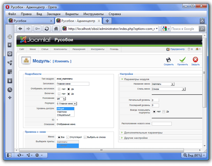Open the Положение 'left' dropdown
The height and width of the screenshot is (166, 212).
tap(61, 99)
